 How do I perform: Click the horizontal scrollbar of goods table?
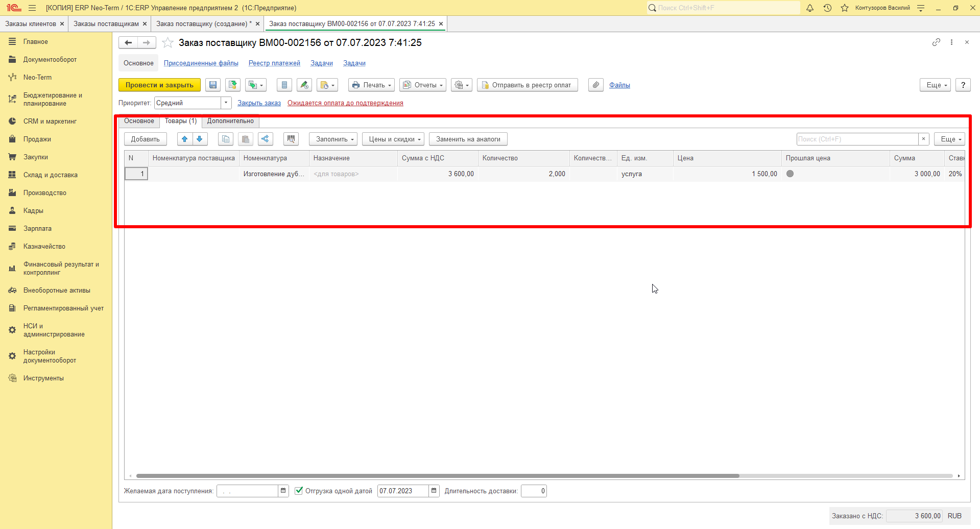point(438,476)
